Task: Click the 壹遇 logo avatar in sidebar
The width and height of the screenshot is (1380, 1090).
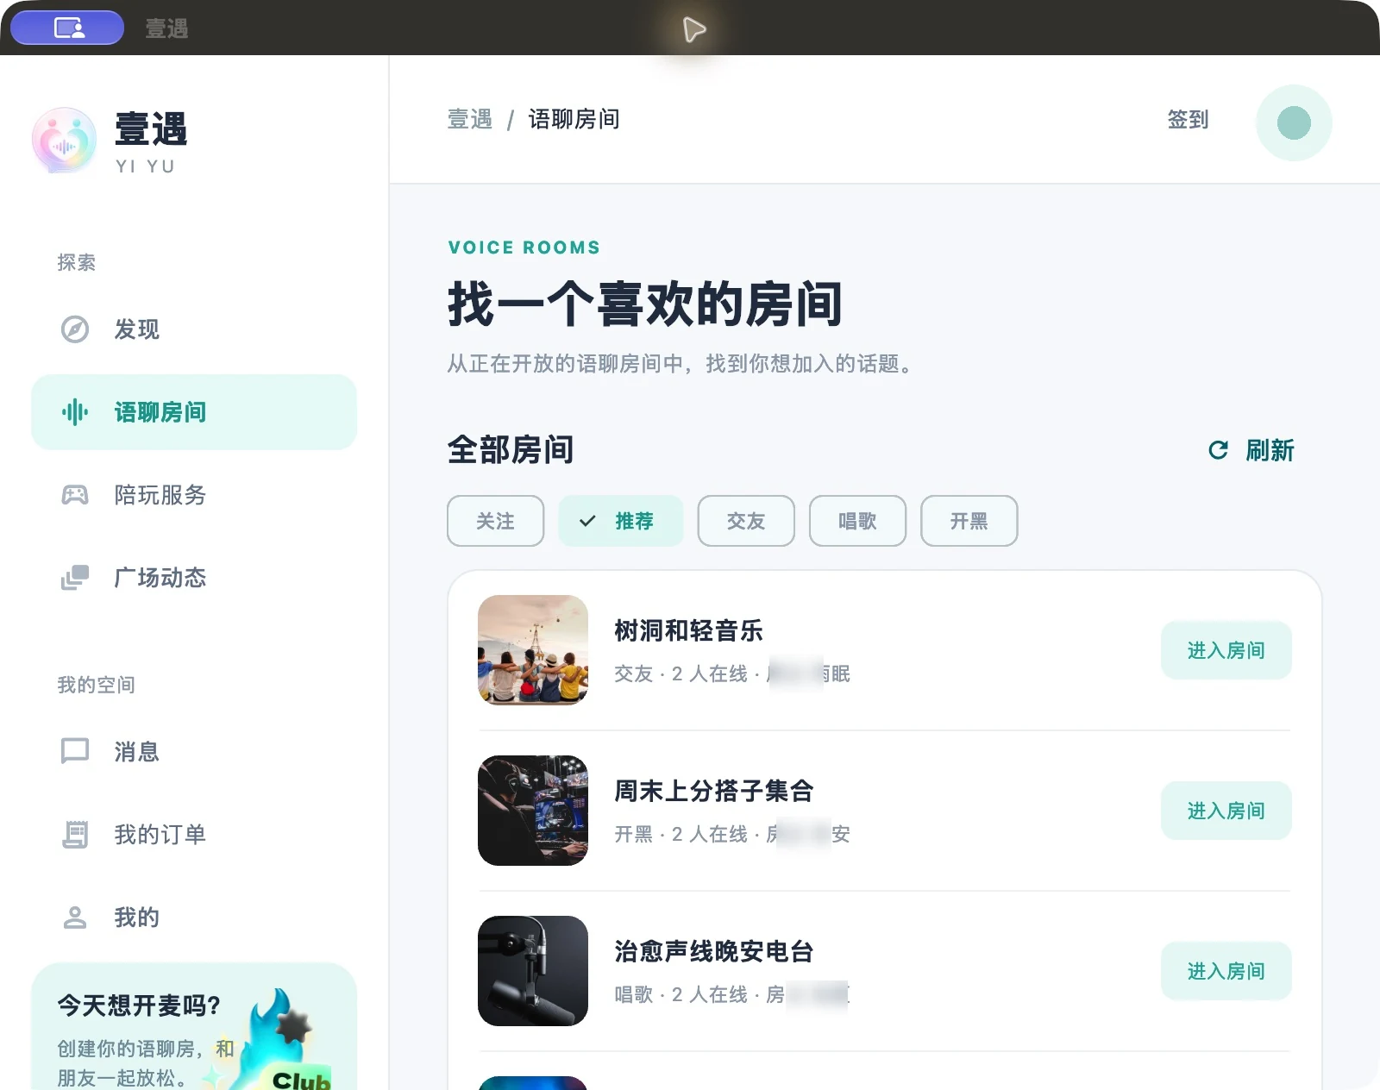Action: click(x=64, y=140)
